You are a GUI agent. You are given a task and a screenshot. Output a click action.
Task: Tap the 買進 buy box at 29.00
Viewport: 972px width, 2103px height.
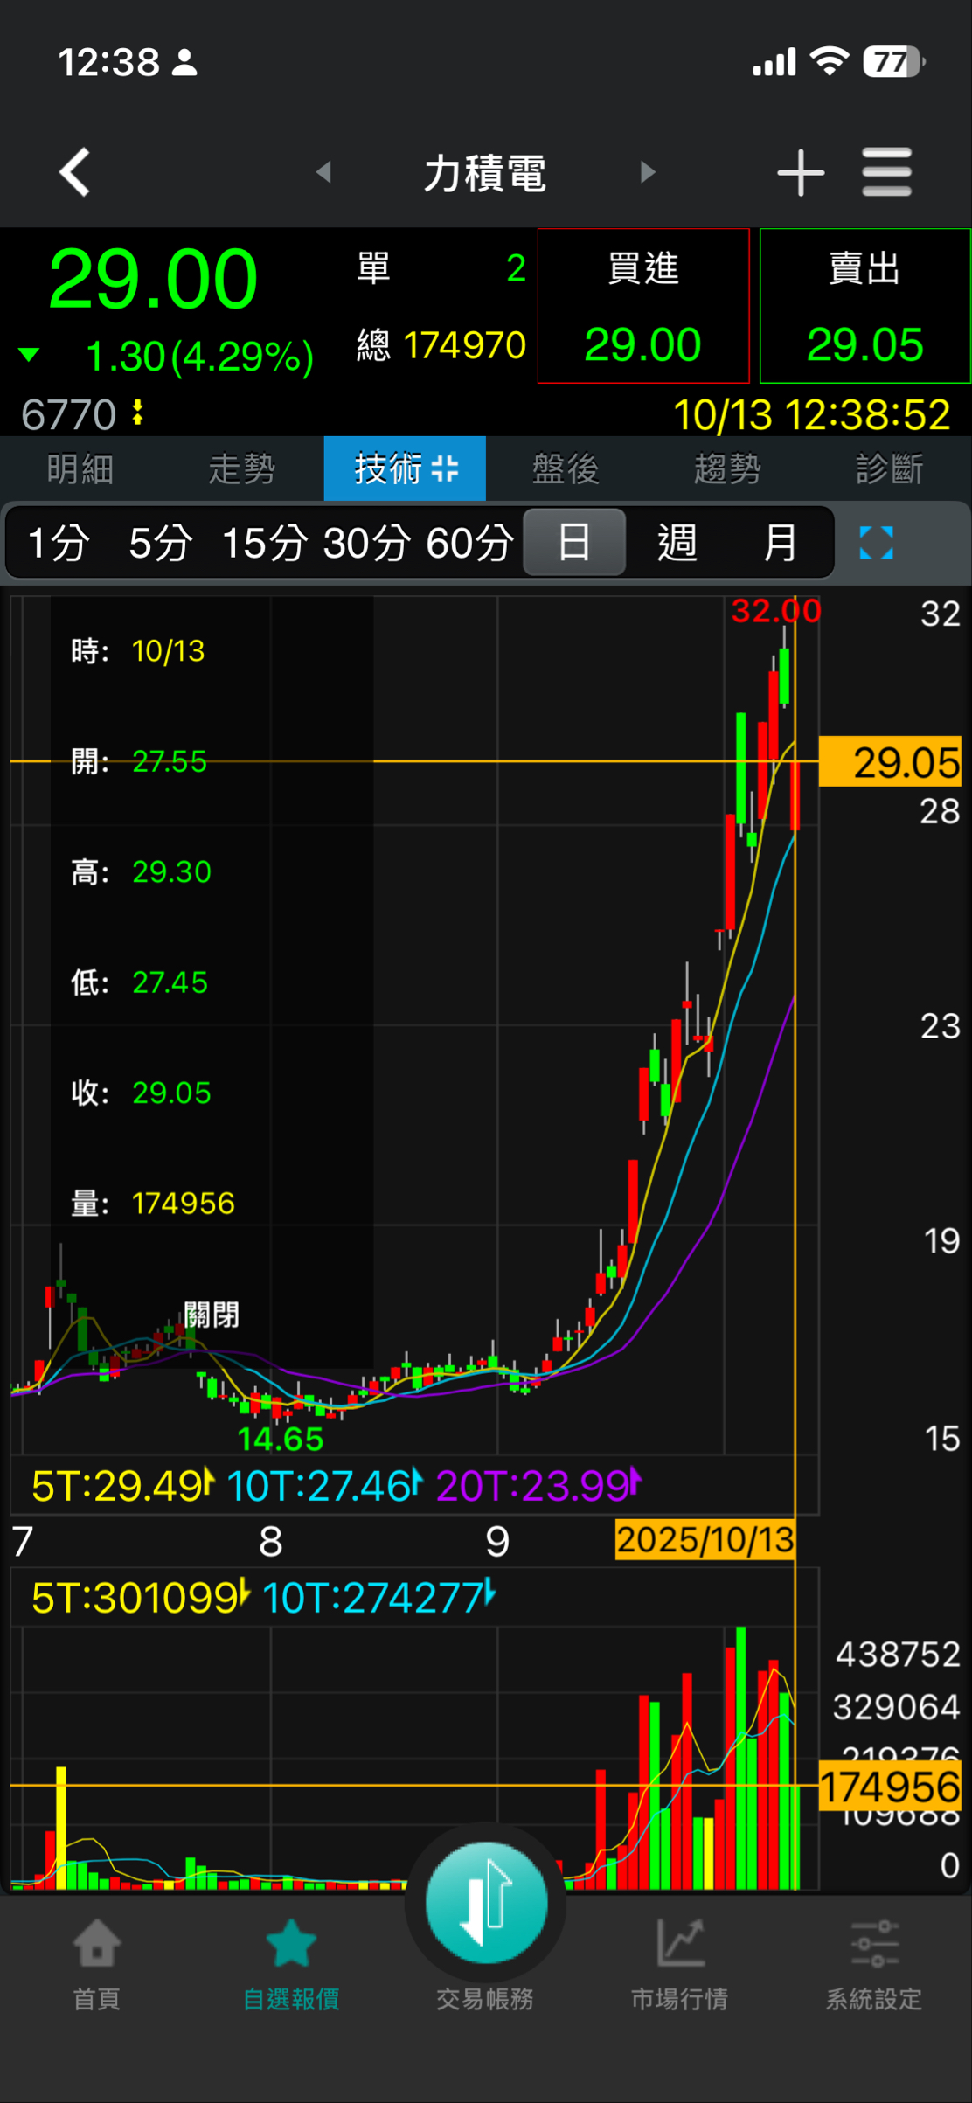tap(643, 306)
